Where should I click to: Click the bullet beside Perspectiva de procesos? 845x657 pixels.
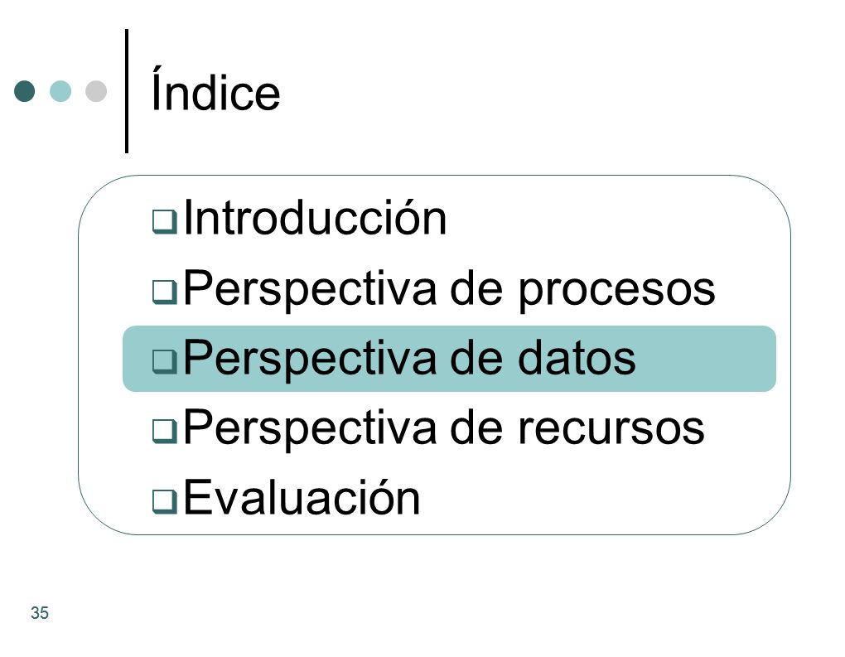coord(164,292)
